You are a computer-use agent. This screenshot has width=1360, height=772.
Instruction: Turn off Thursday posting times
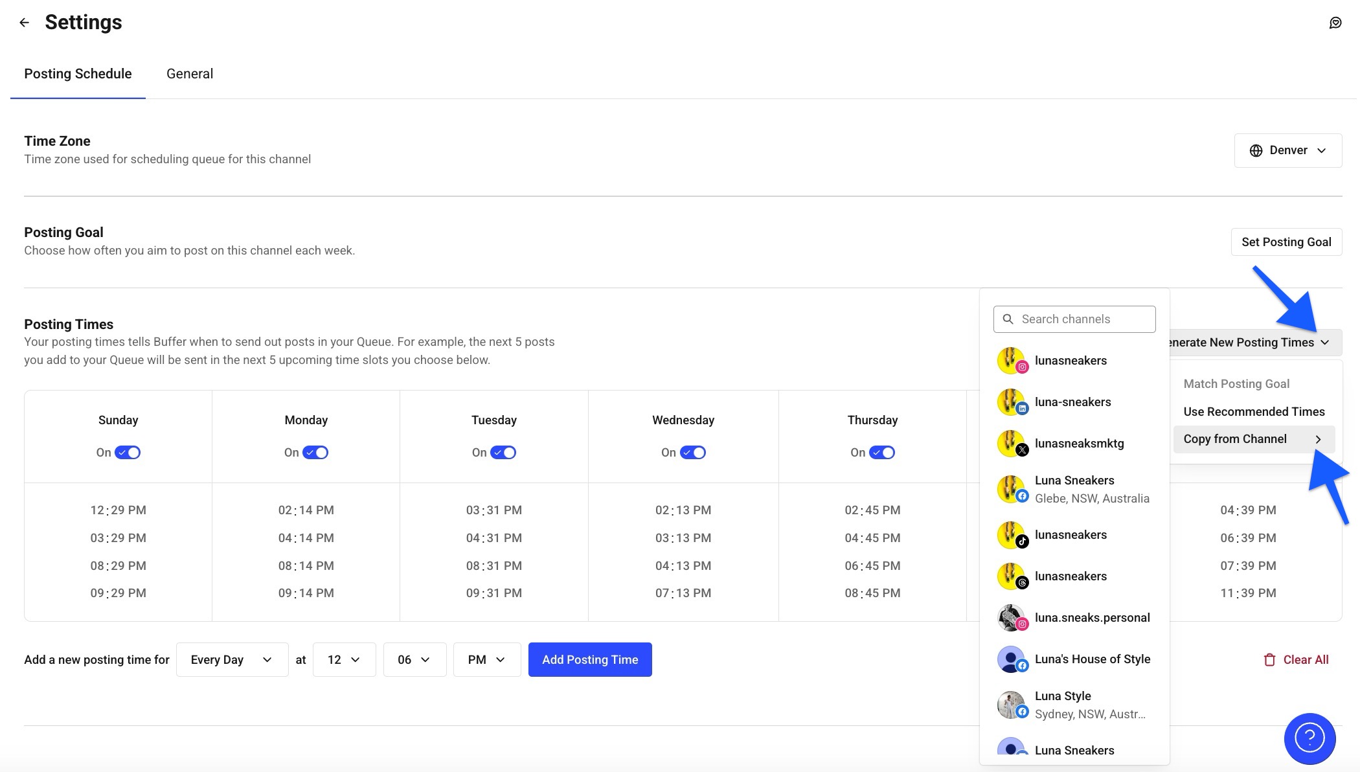(882, 452)
